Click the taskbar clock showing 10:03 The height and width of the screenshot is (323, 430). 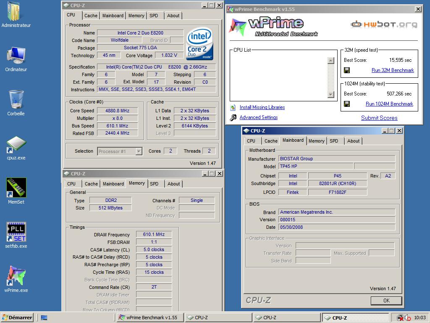coord(420,318)
